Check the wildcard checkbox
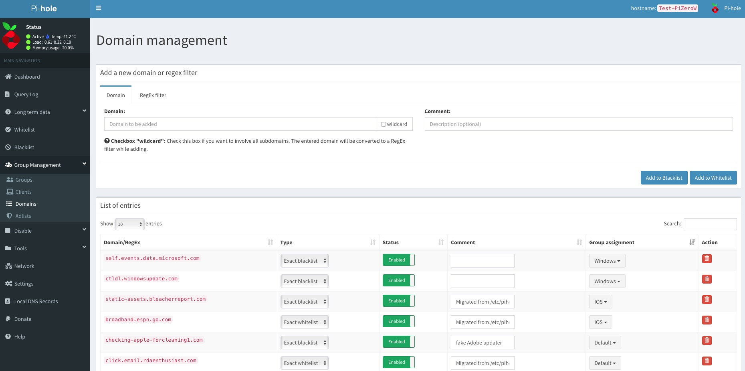 click(384, 124)
